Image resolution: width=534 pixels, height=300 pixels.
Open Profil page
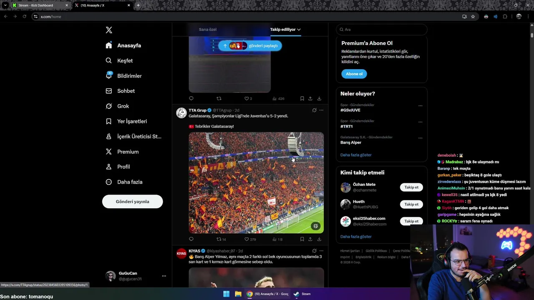pyautogui.click(x=118, y=167)
